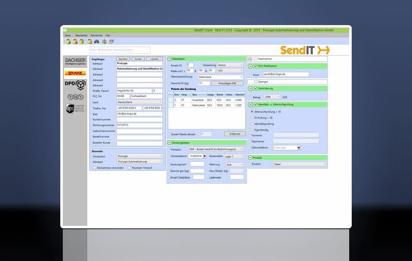Open the Versandort dropdown showing ProLogis
Image resolution: width=412 pixels, height=261 pixels.
[139, 156]
